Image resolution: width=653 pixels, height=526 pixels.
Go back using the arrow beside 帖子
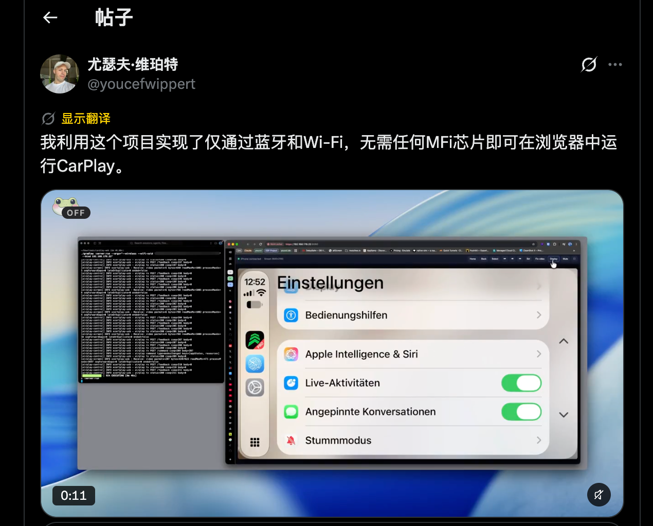(x=50, y=17)
